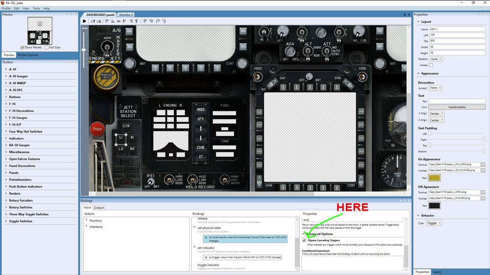Open the editor tab-list dropdown arrow
This screenshot has height=275, width=490.
[405, 15]
